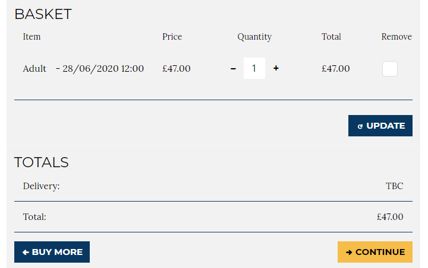Click the right arrow icon beside Continue

tap(349, 252)
